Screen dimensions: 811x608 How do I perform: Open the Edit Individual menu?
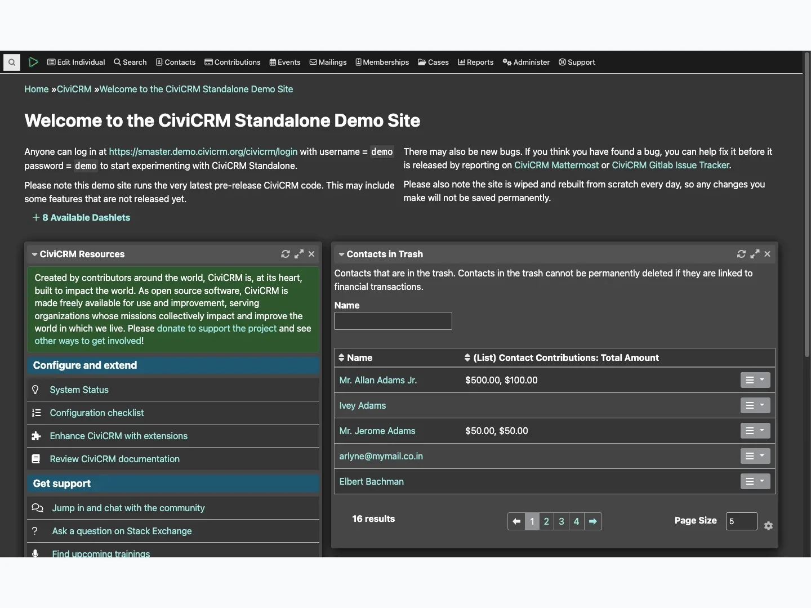pyautogui.click(x=76, y=62)
